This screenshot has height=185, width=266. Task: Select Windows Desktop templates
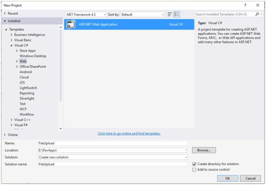33,56
